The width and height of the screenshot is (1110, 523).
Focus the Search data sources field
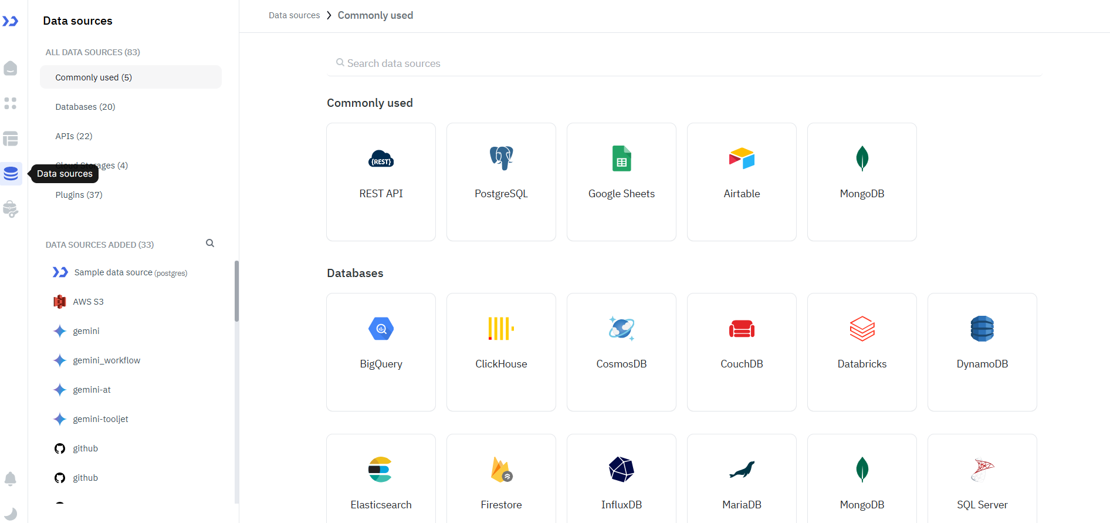[683, 63]
